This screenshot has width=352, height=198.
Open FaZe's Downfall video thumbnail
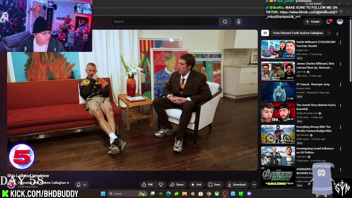click(x=278, y=112)
